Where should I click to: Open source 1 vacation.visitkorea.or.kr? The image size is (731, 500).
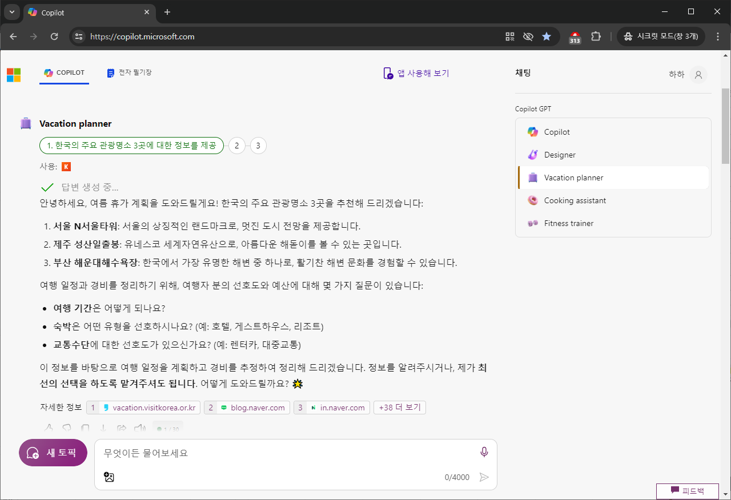pyautogui.click(x=143, y=408)
